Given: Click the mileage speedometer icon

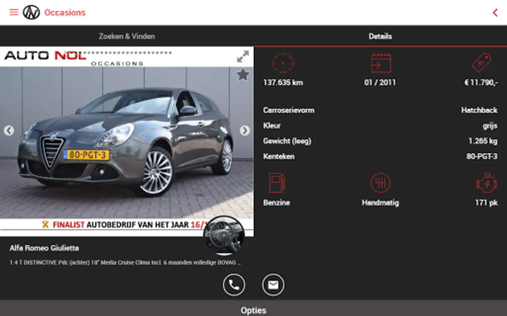Looking at the screenshot, I should [x=283, y=63].
